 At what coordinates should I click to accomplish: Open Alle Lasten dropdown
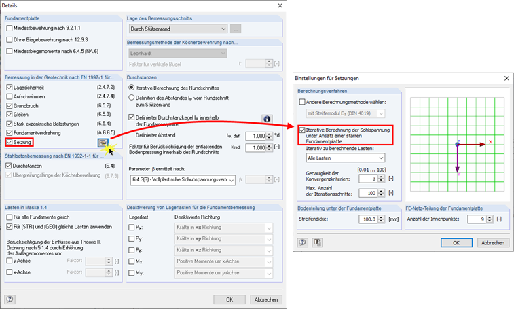click(346, 158)
